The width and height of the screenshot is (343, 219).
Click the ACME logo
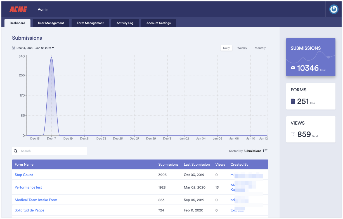(18, 9)
